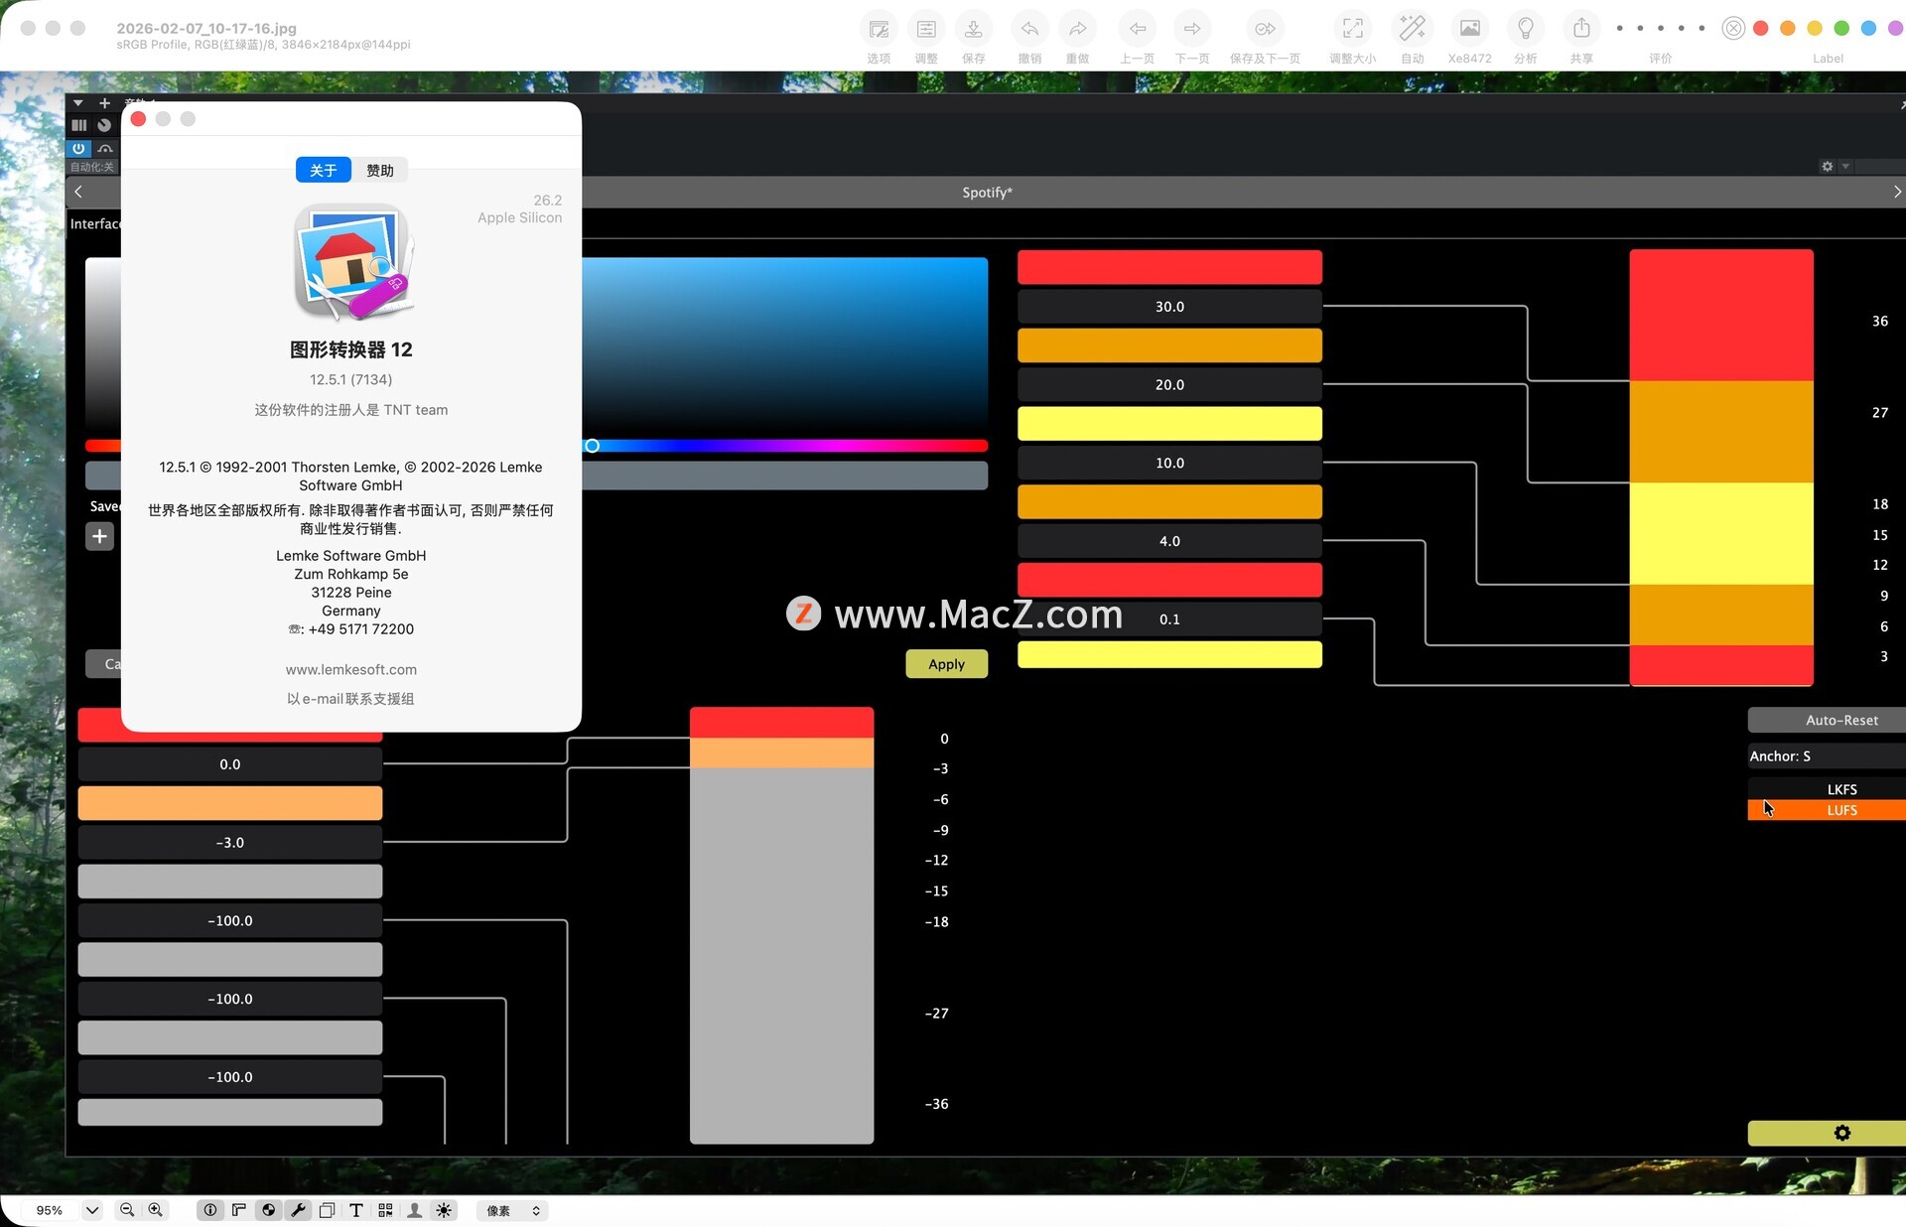Image resolution: width=1906 pixels, height=1227 pixels.
Task: Select the text T tool in bottom bar
Action: click(x=356, y=1210)
